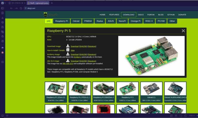Filter devices by Radxa
The height and width of the screenshot is (118, 198).
(100, 21)
